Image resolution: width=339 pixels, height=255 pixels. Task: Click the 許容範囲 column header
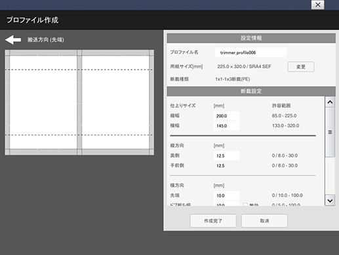click(281, 106)
